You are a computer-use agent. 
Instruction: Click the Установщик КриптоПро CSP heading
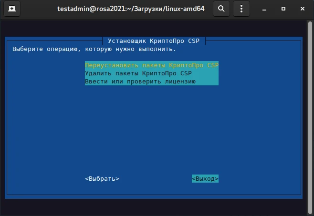[x=154, y=41]
